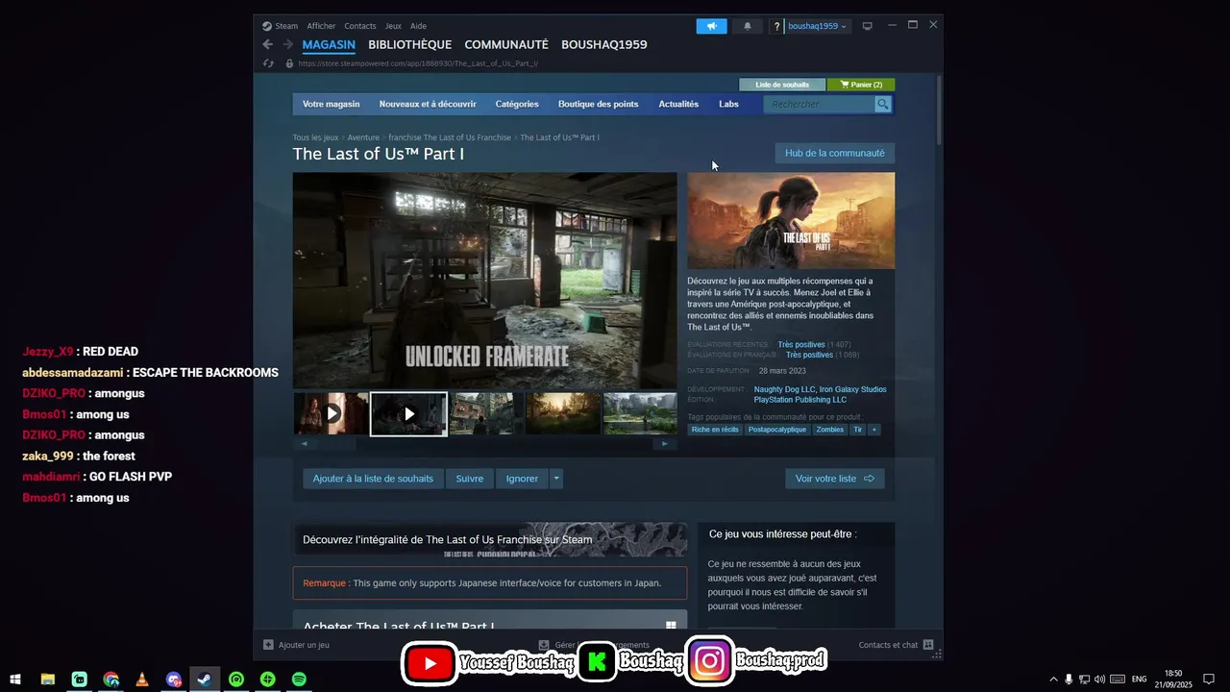Click the padlock icon beside the URL

(x=289, y=63)
